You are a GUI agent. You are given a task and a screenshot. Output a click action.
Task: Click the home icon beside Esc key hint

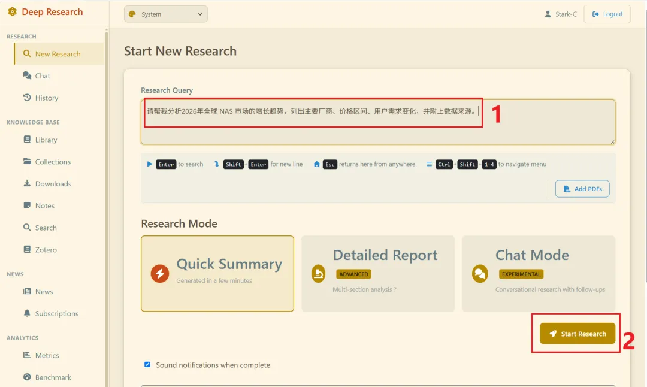click(x=316, y=164)
